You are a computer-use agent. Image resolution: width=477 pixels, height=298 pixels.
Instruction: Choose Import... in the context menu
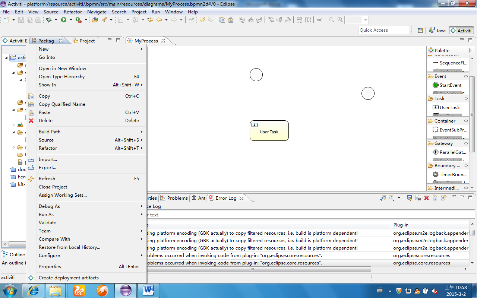(86, 159)
